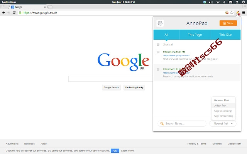247x154 pixels.
Task: Open the Google.com footer link
Action: 234,144
